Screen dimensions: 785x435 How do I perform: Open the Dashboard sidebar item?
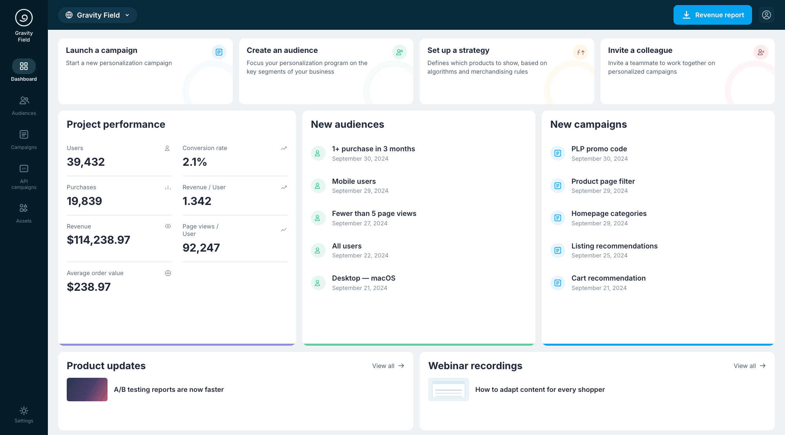click(24, 71)
